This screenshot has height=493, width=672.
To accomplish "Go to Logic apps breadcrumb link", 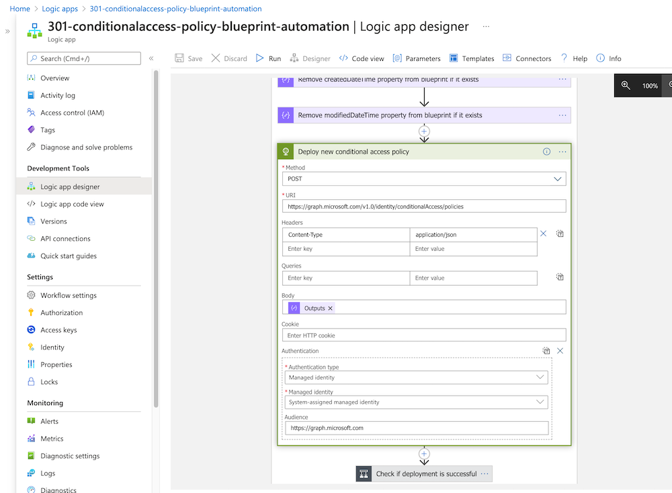I will (60, 9).
